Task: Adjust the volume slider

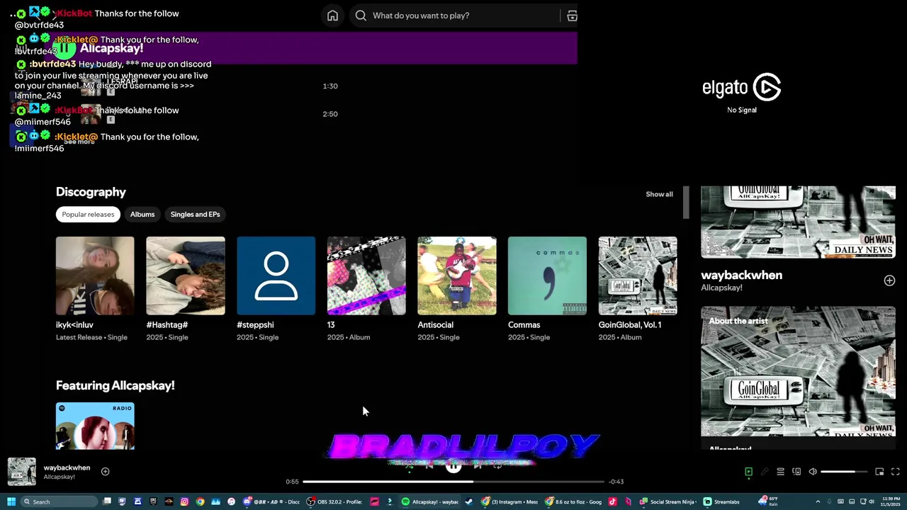Action: pos(844,472)
